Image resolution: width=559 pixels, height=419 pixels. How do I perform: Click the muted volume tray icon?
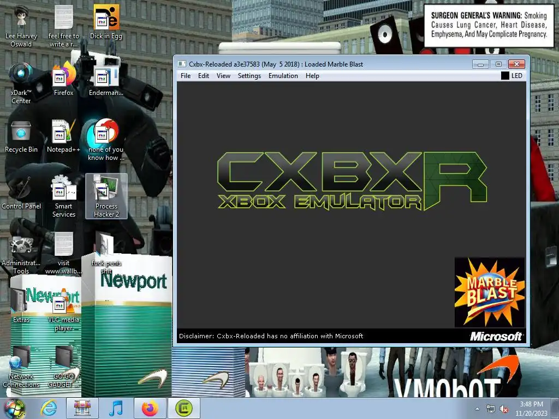[x=504, y=409]
